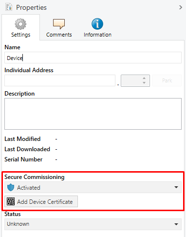Viewport: 186px width, 237px height.
Task: Decrement the Individual Address spinner down arrow
Action: [x=144, y=83]
